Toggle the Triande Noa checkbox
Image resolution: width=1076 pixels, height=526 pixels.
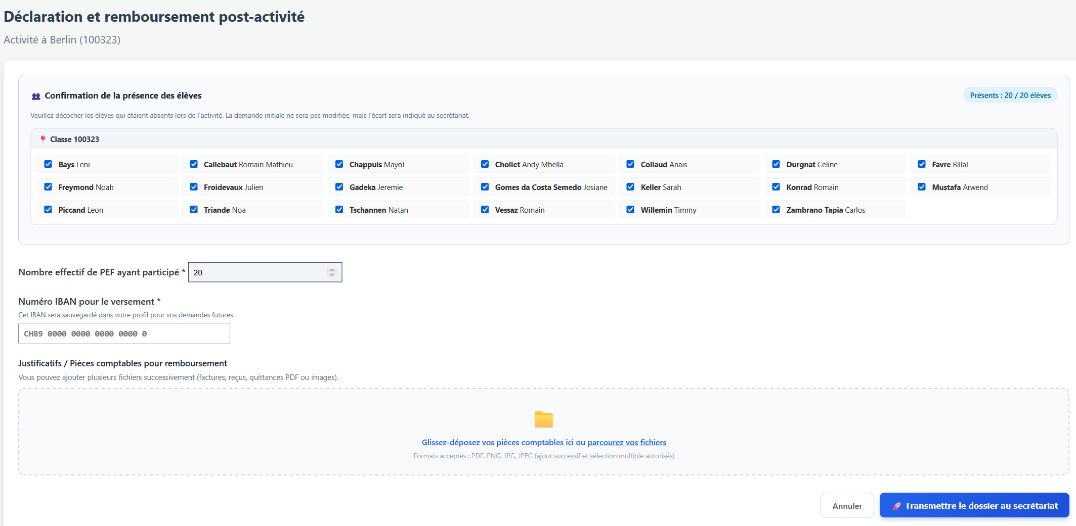(194, 210)
